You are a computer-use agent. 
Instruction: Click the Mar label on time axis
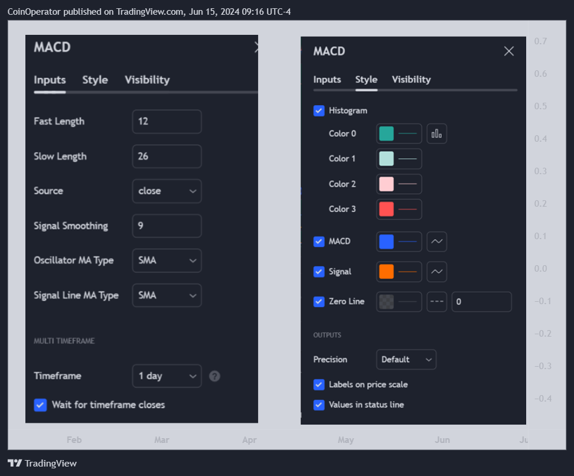pyautogui.click(x=161, y=440)
